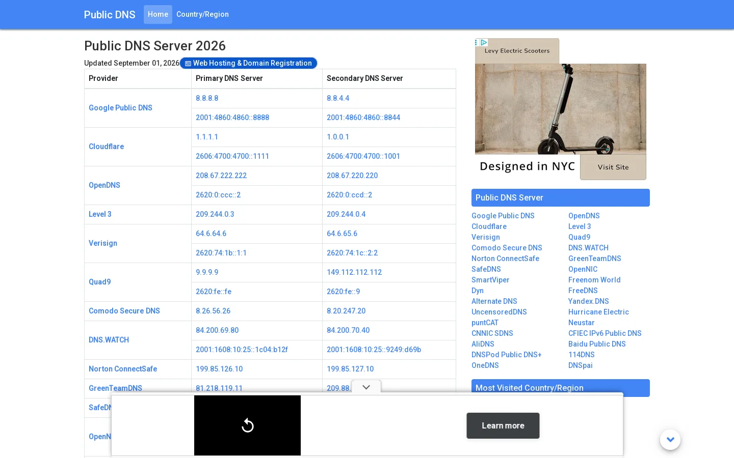This screenshot has width=734, height=458.
Task: Click the Levy scooter ad image
Action: point(561,109)
